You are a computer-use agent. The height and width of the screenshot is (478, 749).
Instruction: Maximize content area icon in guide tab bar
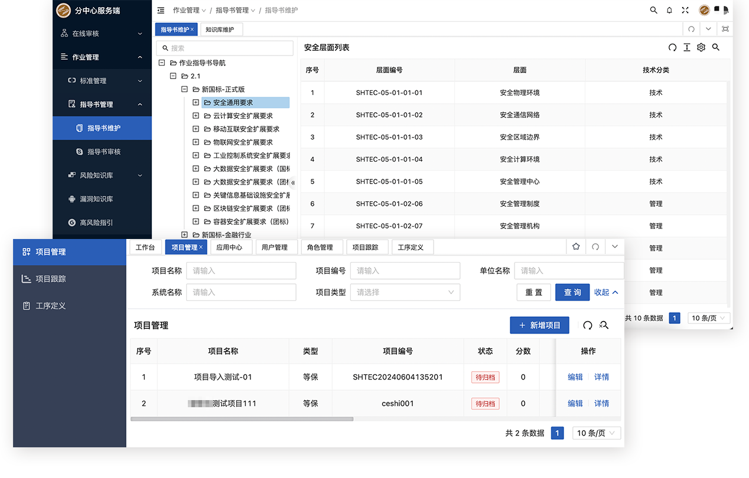(725, 29)
